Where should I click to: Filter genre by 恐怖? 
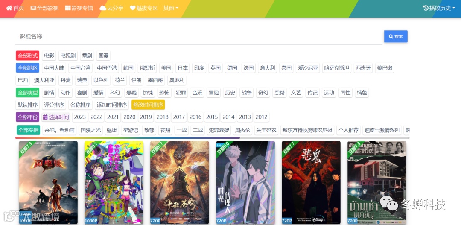tap(164, 93)
